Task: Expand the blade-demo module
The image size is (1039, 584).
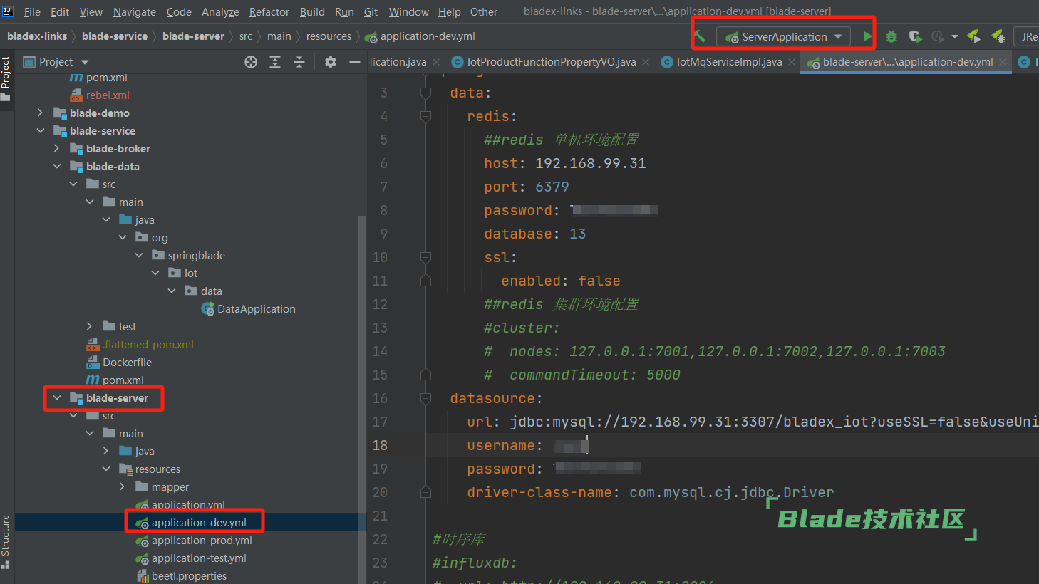Action: pos(40,113)
